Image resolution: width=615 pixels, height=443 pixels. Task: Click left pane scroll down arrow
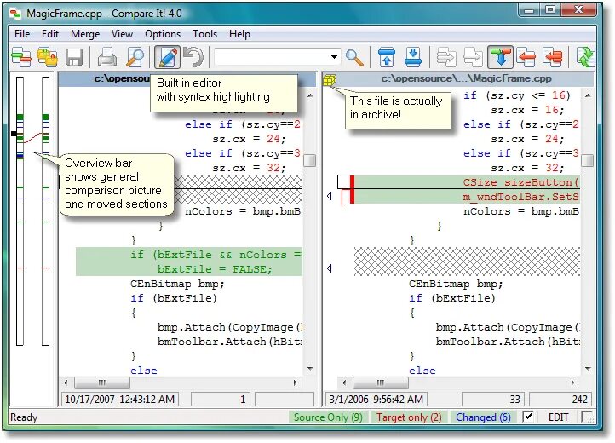310,368
